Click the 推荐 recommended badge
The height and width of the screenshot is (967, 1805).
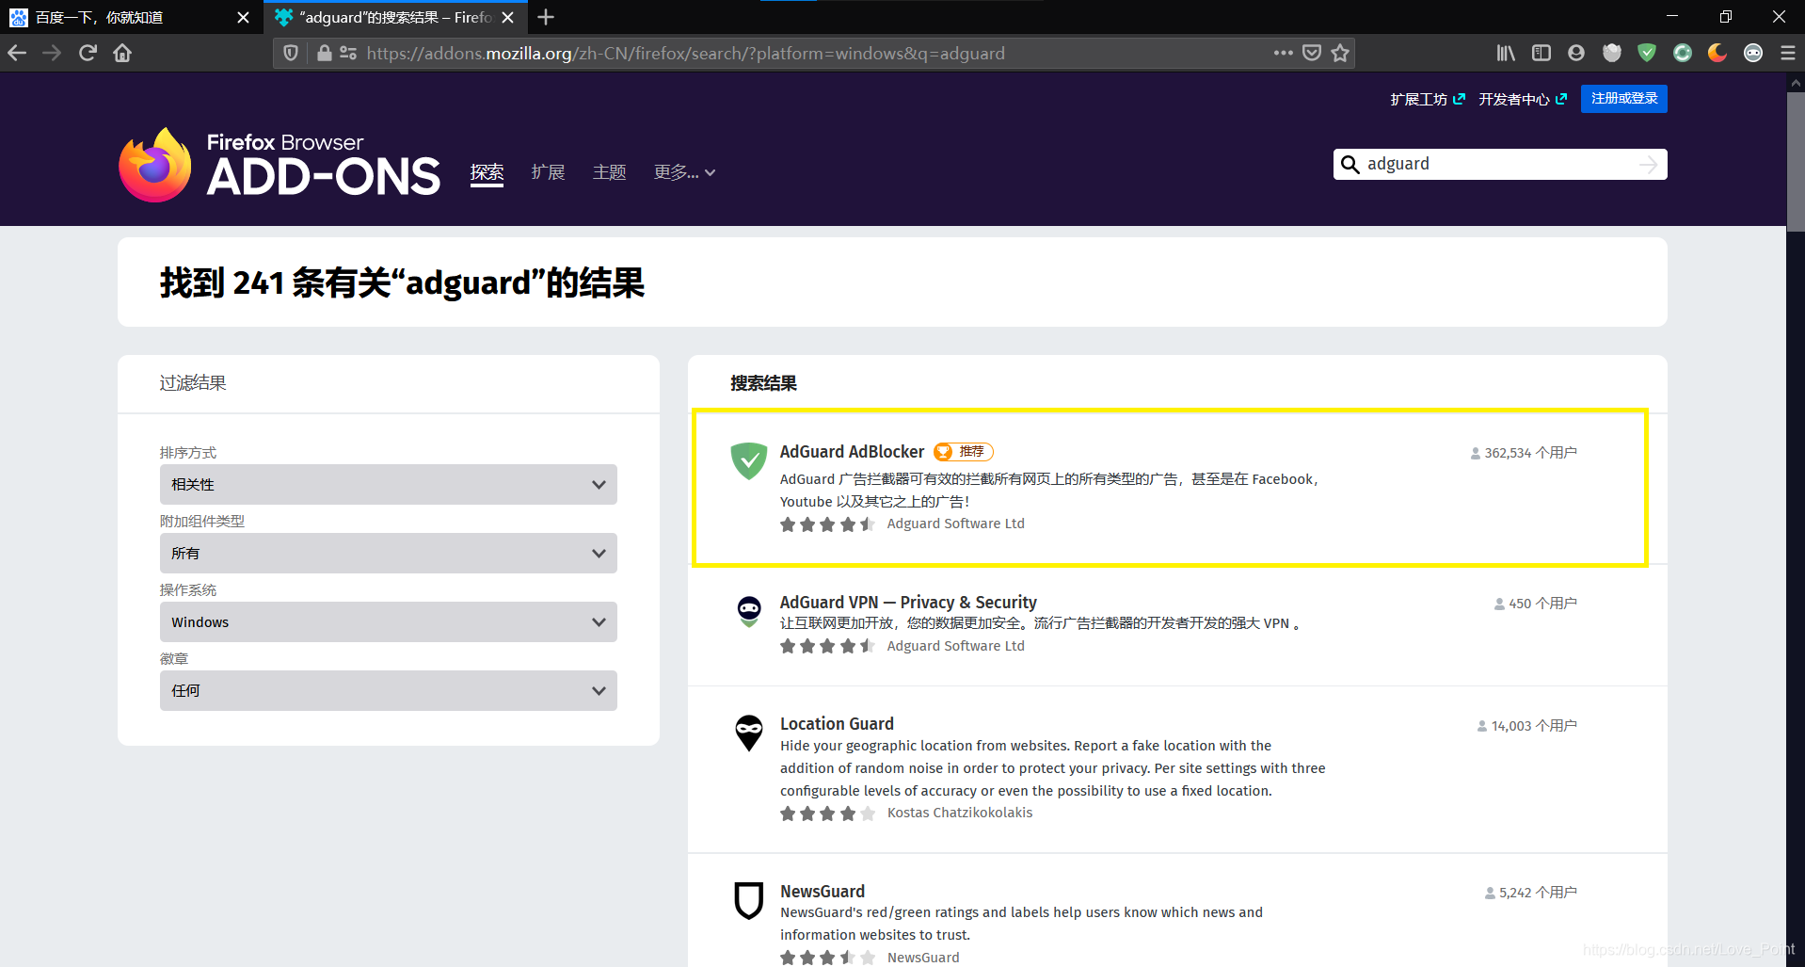click(964, 452)
